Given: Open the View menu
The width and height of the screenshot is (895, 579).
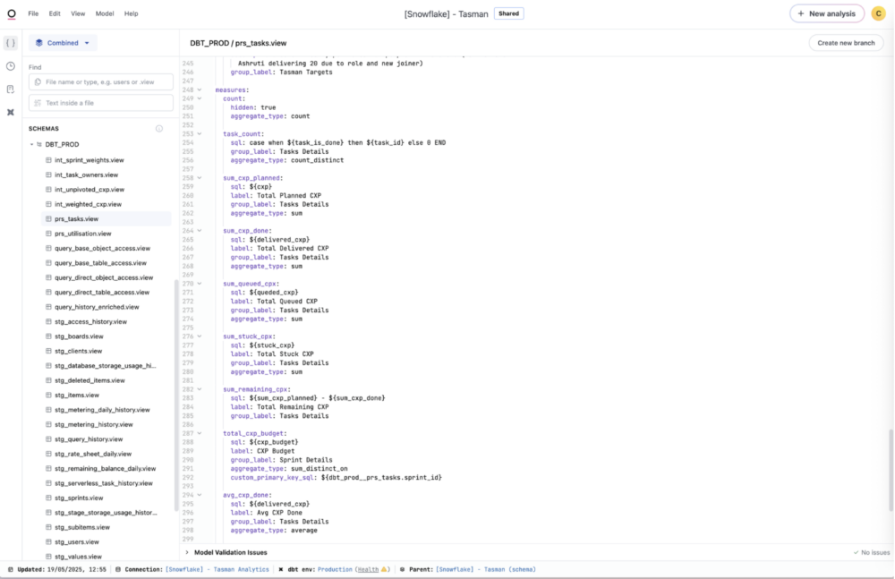Looking at the screenshot, I should (77, 13).
